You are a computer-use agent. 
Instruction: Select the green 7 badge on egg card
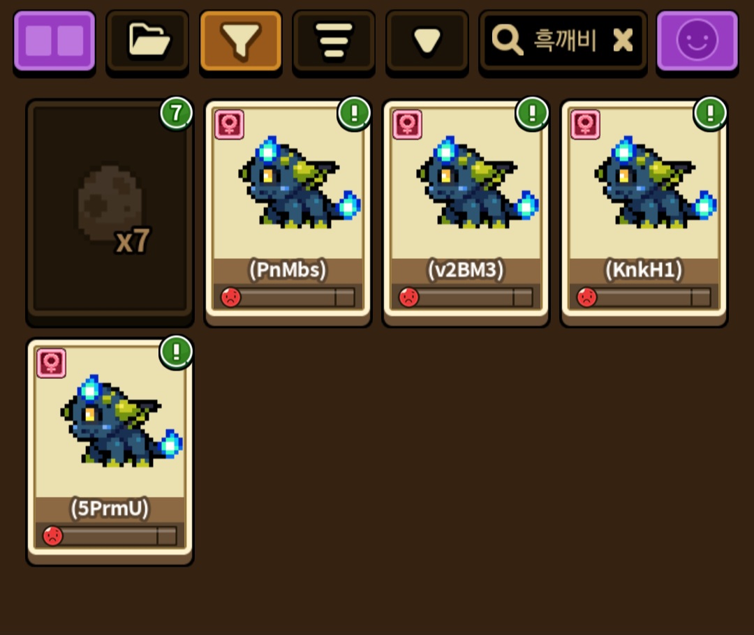176,114
